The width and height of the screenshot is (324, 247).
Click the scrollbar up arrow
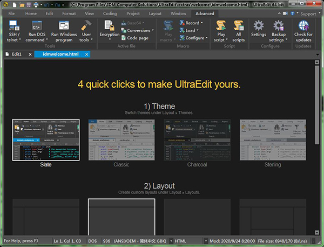(317, 63)
